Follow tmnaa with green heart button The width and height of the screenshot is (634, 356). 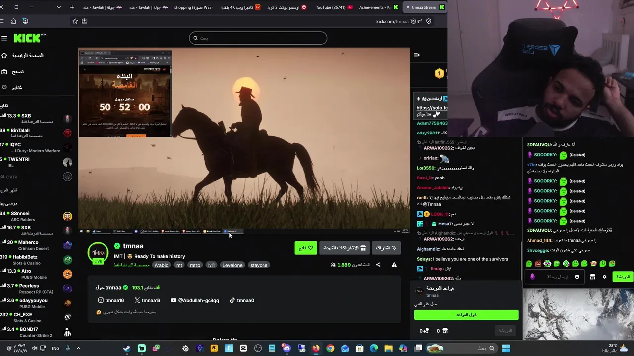(306, 248)
